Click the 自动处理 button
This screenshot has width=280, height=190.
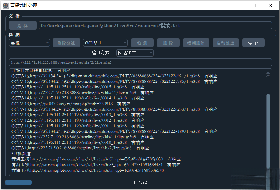point(226,43)
